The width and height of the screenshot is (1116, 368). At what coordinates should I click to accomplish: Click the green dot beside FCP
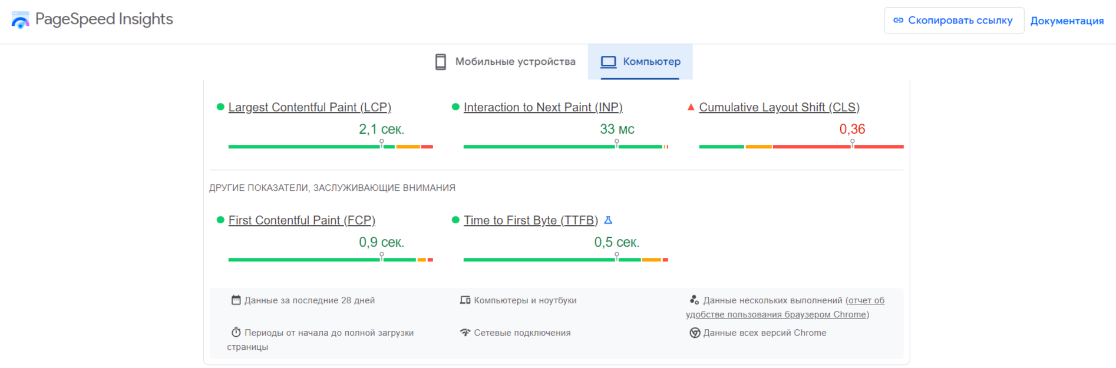220,220
